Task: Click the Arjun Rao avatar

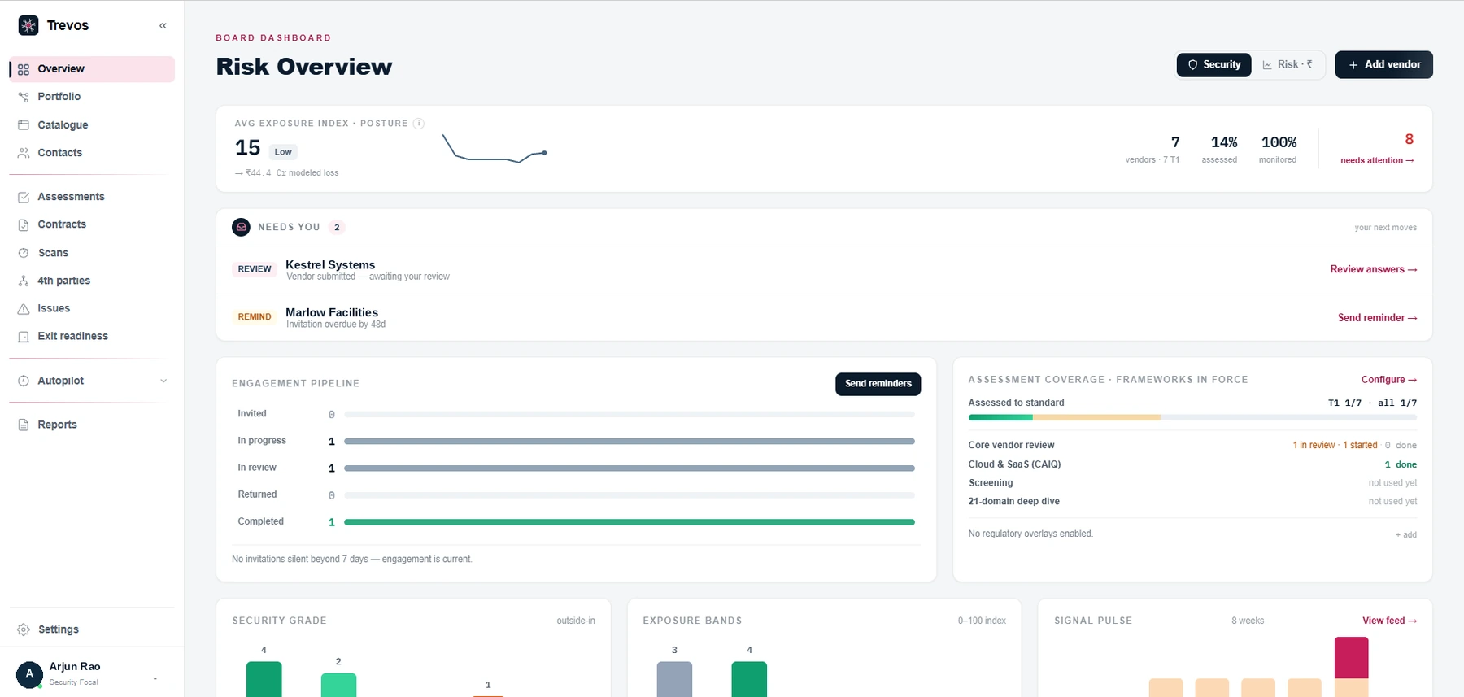Action: tap(29, 674)
